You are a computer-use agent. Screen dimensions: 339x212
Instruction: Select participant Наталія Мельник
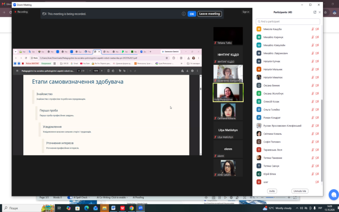(288, 69)
